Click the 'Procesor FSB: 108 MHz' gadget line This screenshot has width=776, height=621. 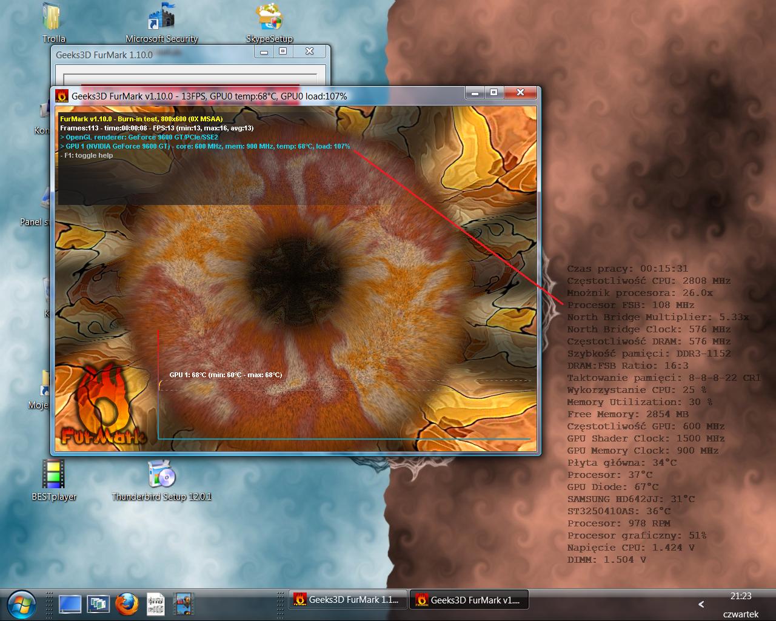click(630, 305)
